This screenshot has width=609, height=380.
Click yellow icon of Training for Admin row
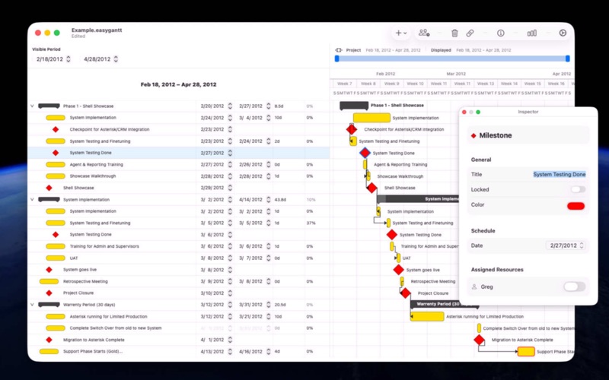[56, 246]
